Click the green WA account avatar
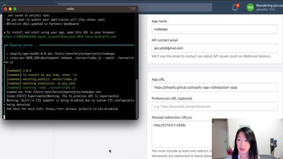 [x=250, y=8]
